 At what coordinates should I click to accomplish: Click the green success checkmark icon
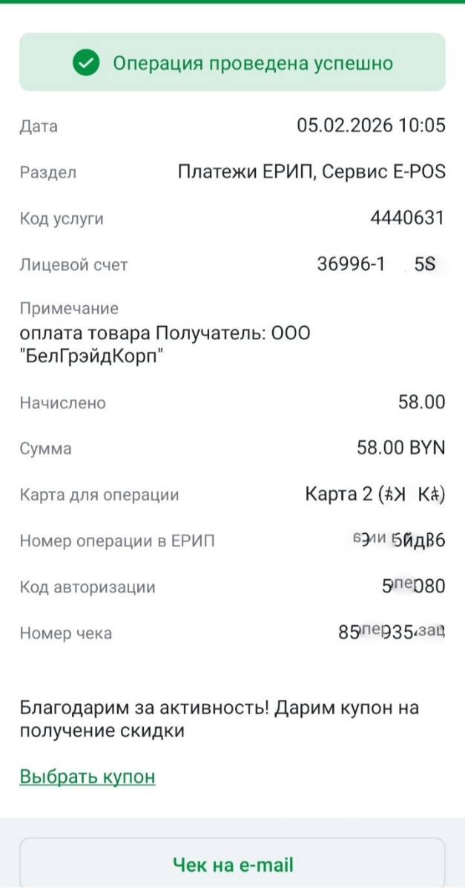tap(87, 63)
